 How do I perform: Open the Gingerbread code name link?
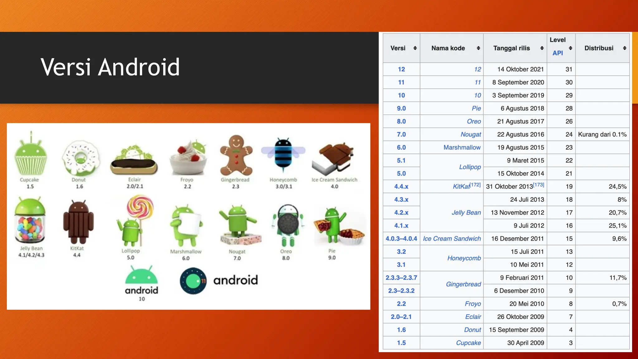[x=464, y=284]
